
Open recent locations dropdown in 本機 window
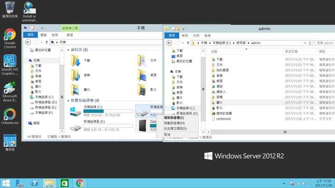pos(42,42)
